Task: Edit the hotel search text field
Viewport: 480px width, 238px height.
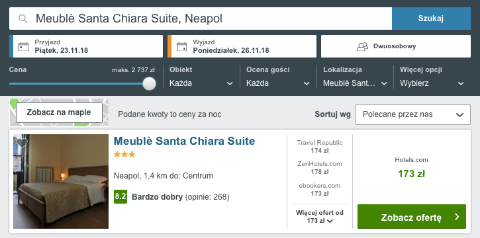Action: 201,19
